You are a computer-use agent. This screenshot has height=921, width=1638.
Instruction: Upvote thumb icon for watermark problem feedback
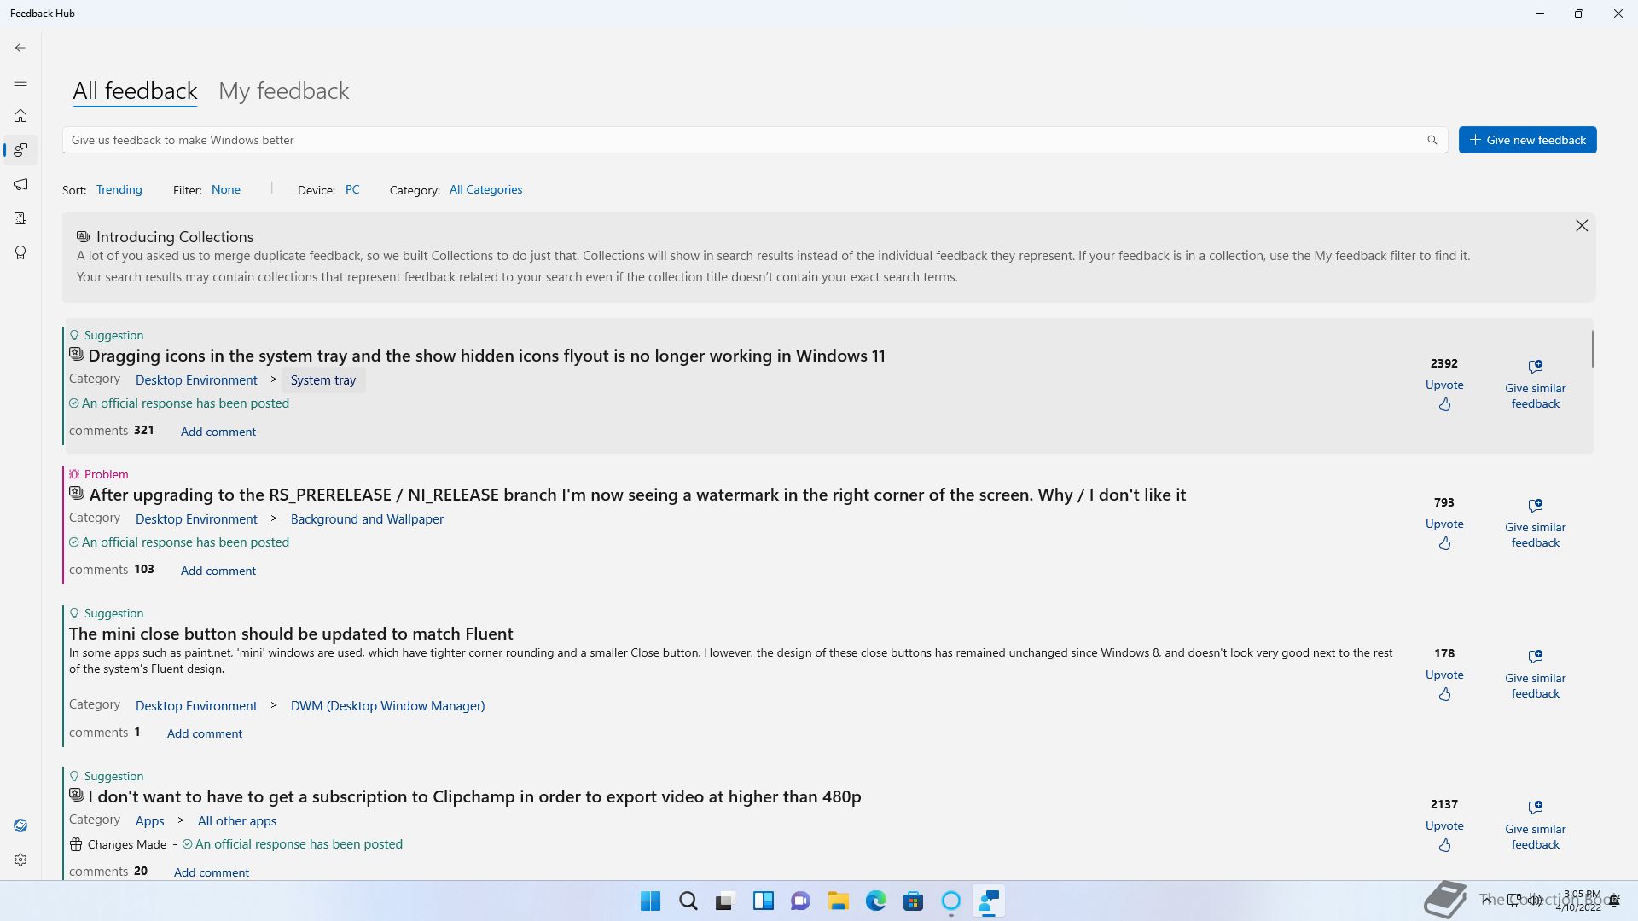pos(1444,543)
